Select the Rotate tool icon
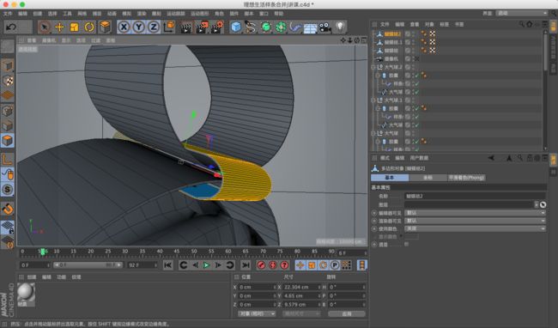The width and height of the screenshot is (558, 328). (89, 27)
